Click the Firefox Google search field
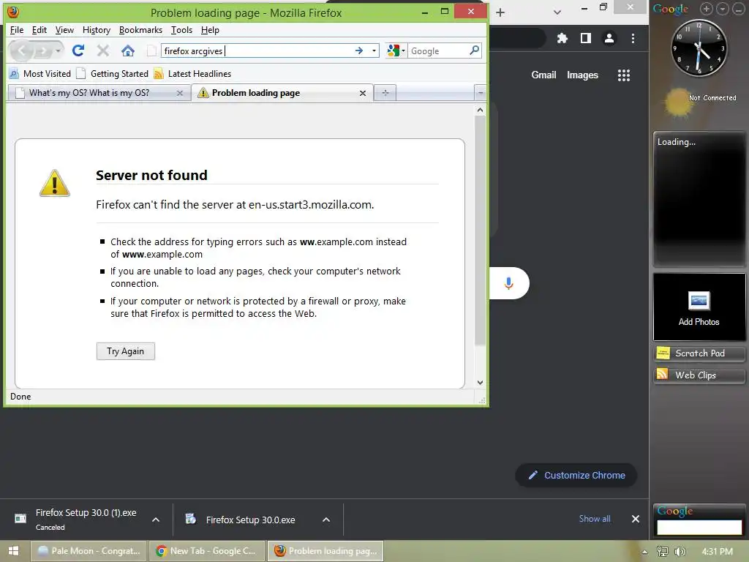Screen dimensions: 749x562 [x=439, y=50]
